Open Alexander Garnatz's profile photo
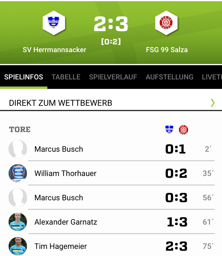 18,222
